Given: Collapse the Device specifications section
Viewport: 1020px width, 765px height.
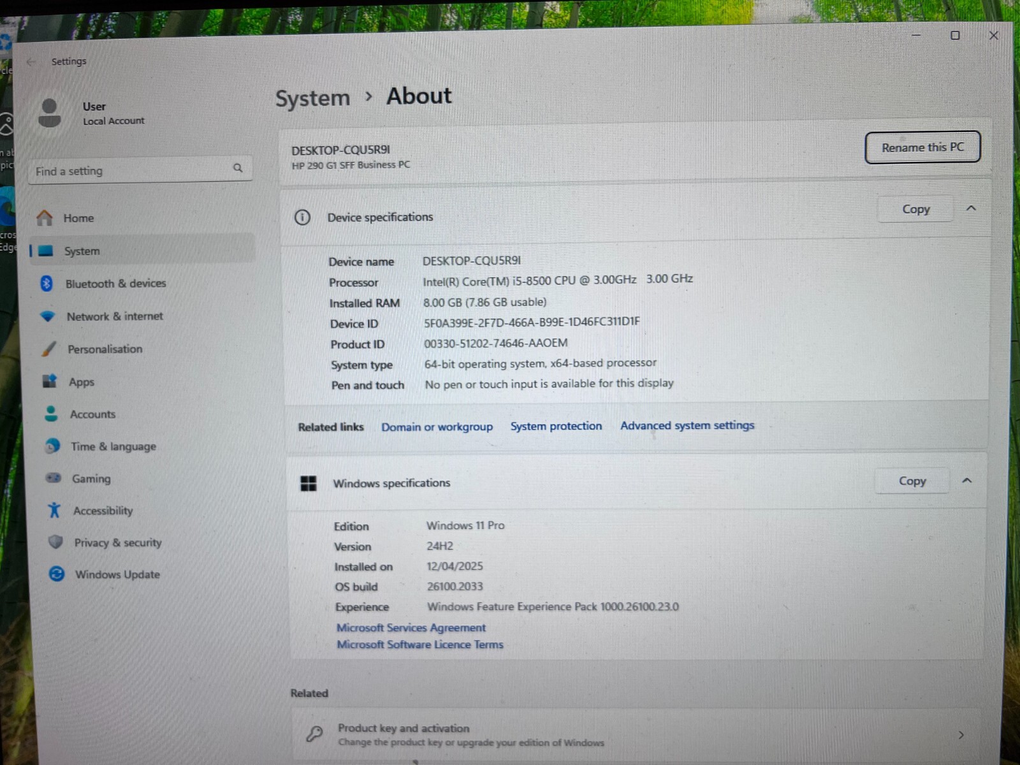Looking at the screenshot, I should click(x=971, y=208).
